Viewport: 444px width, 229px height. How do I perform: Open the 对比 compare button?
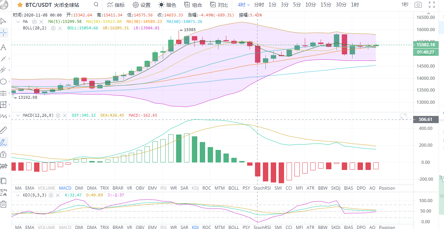click(219, 5)
